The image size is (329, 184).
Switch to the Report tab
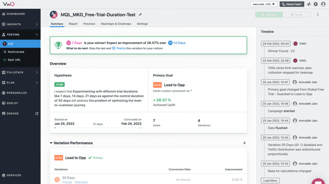[73, 24]
